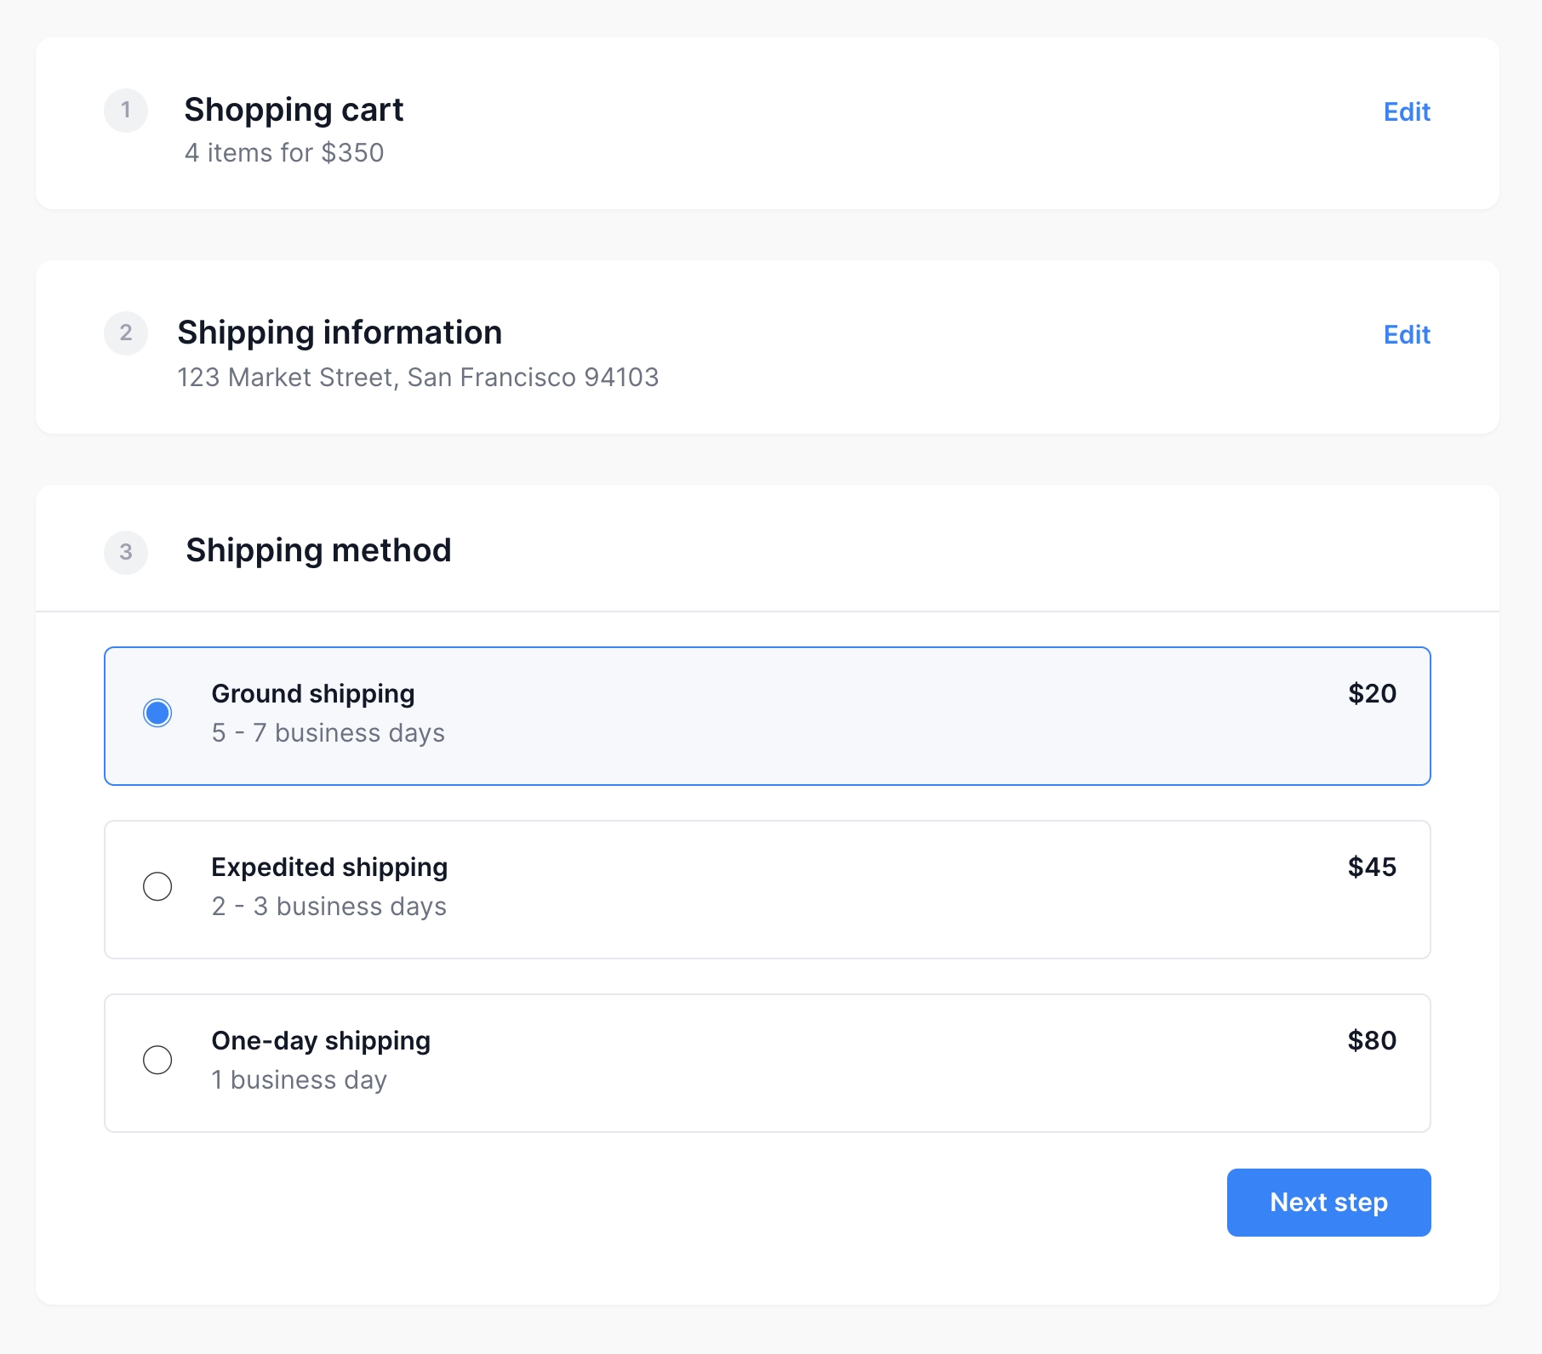The image size is (1542, 1354).
Task: Select the Ground shipping radio button
Action: click(x=157, y=713)
